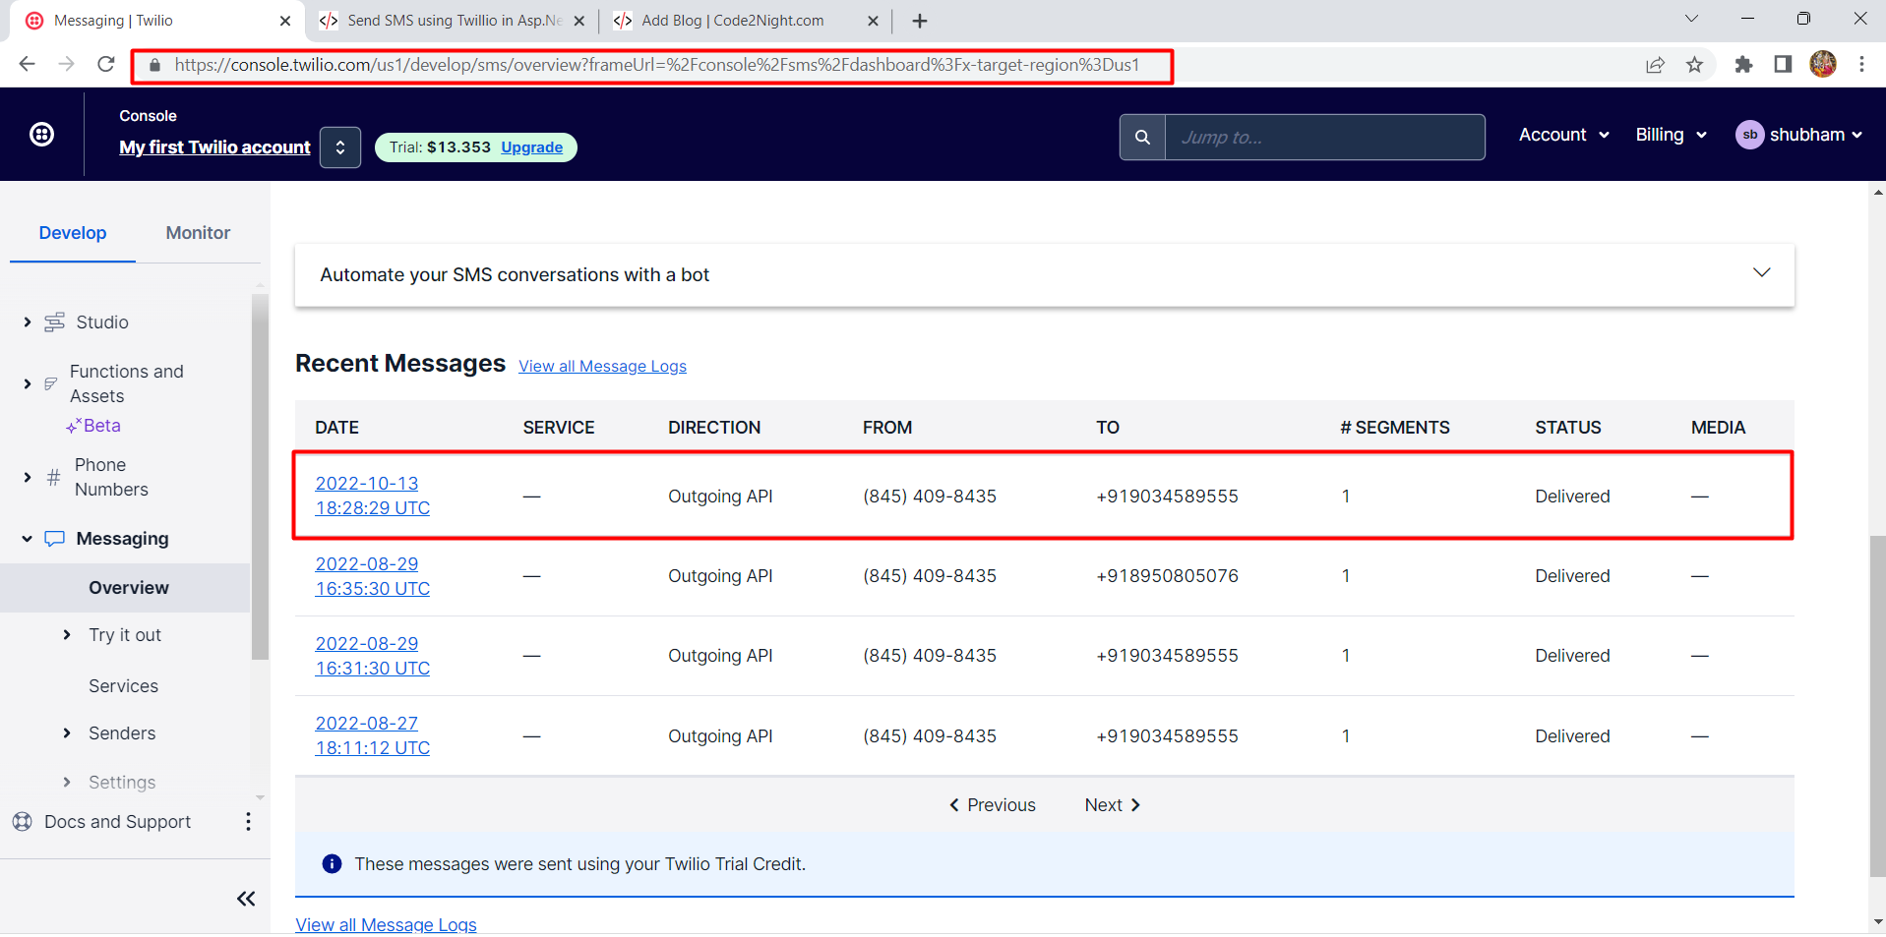Bookmark this page with star icon
Viewport: 1886px width, 937px height.
(x=1694, y=65)
